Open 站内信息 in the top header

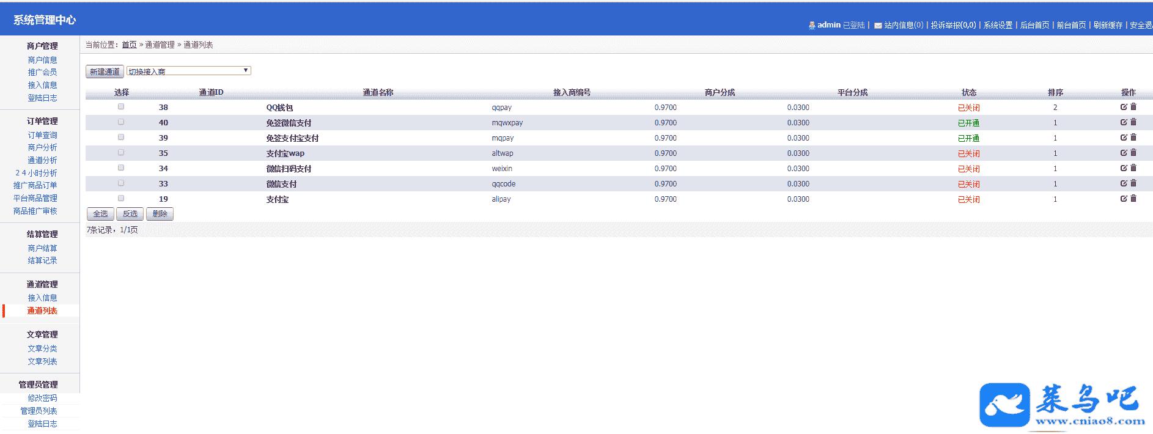[902, 25]
